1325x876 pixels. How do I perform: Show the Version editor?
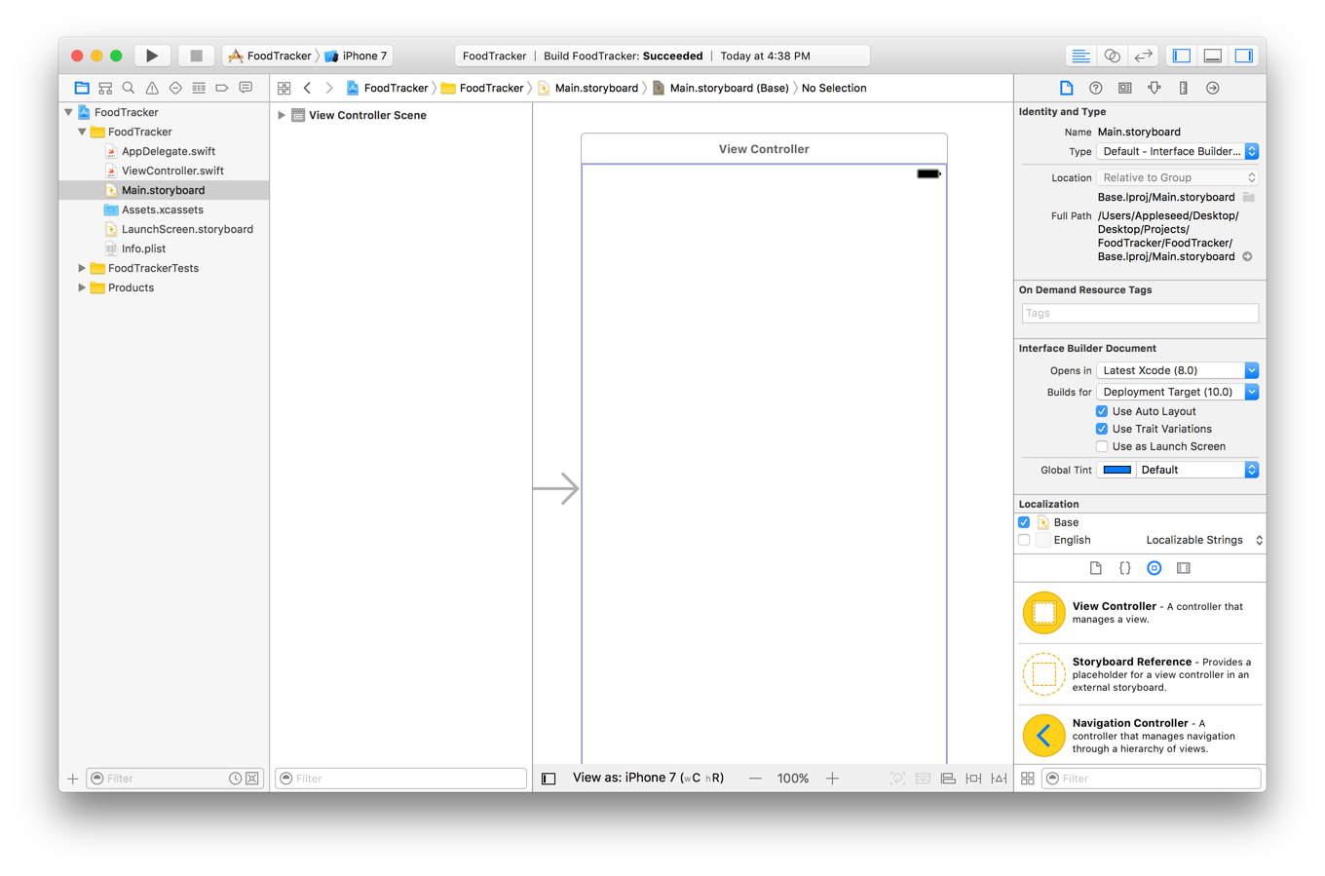click(1143, 56)
